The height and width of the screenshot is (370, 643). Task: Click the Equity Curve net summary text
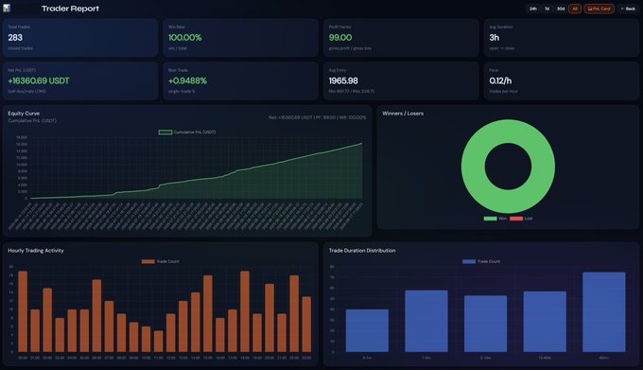(318, 117)
